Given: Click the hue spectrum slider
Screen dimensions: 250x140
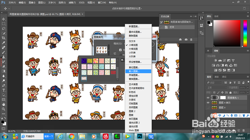Looking at the screenshot, I should point(245,33).
